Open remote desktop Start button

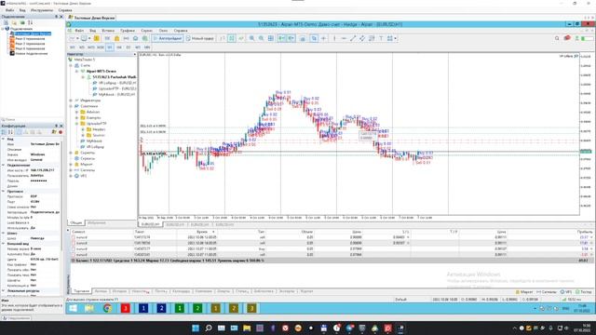click(73, 308)
